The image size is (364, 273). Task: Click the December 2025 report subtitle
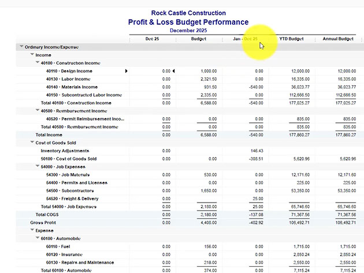[188, 31]
